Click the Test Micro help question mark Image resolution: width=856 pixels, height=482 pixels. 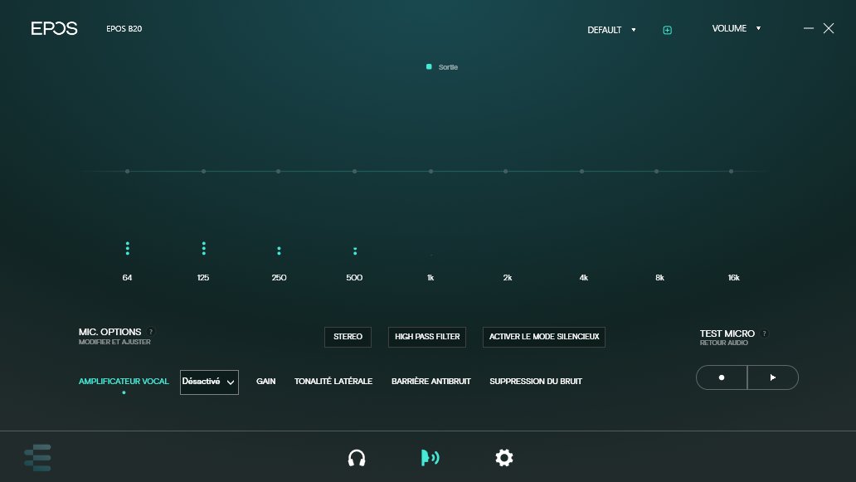[x=764, y=334]
